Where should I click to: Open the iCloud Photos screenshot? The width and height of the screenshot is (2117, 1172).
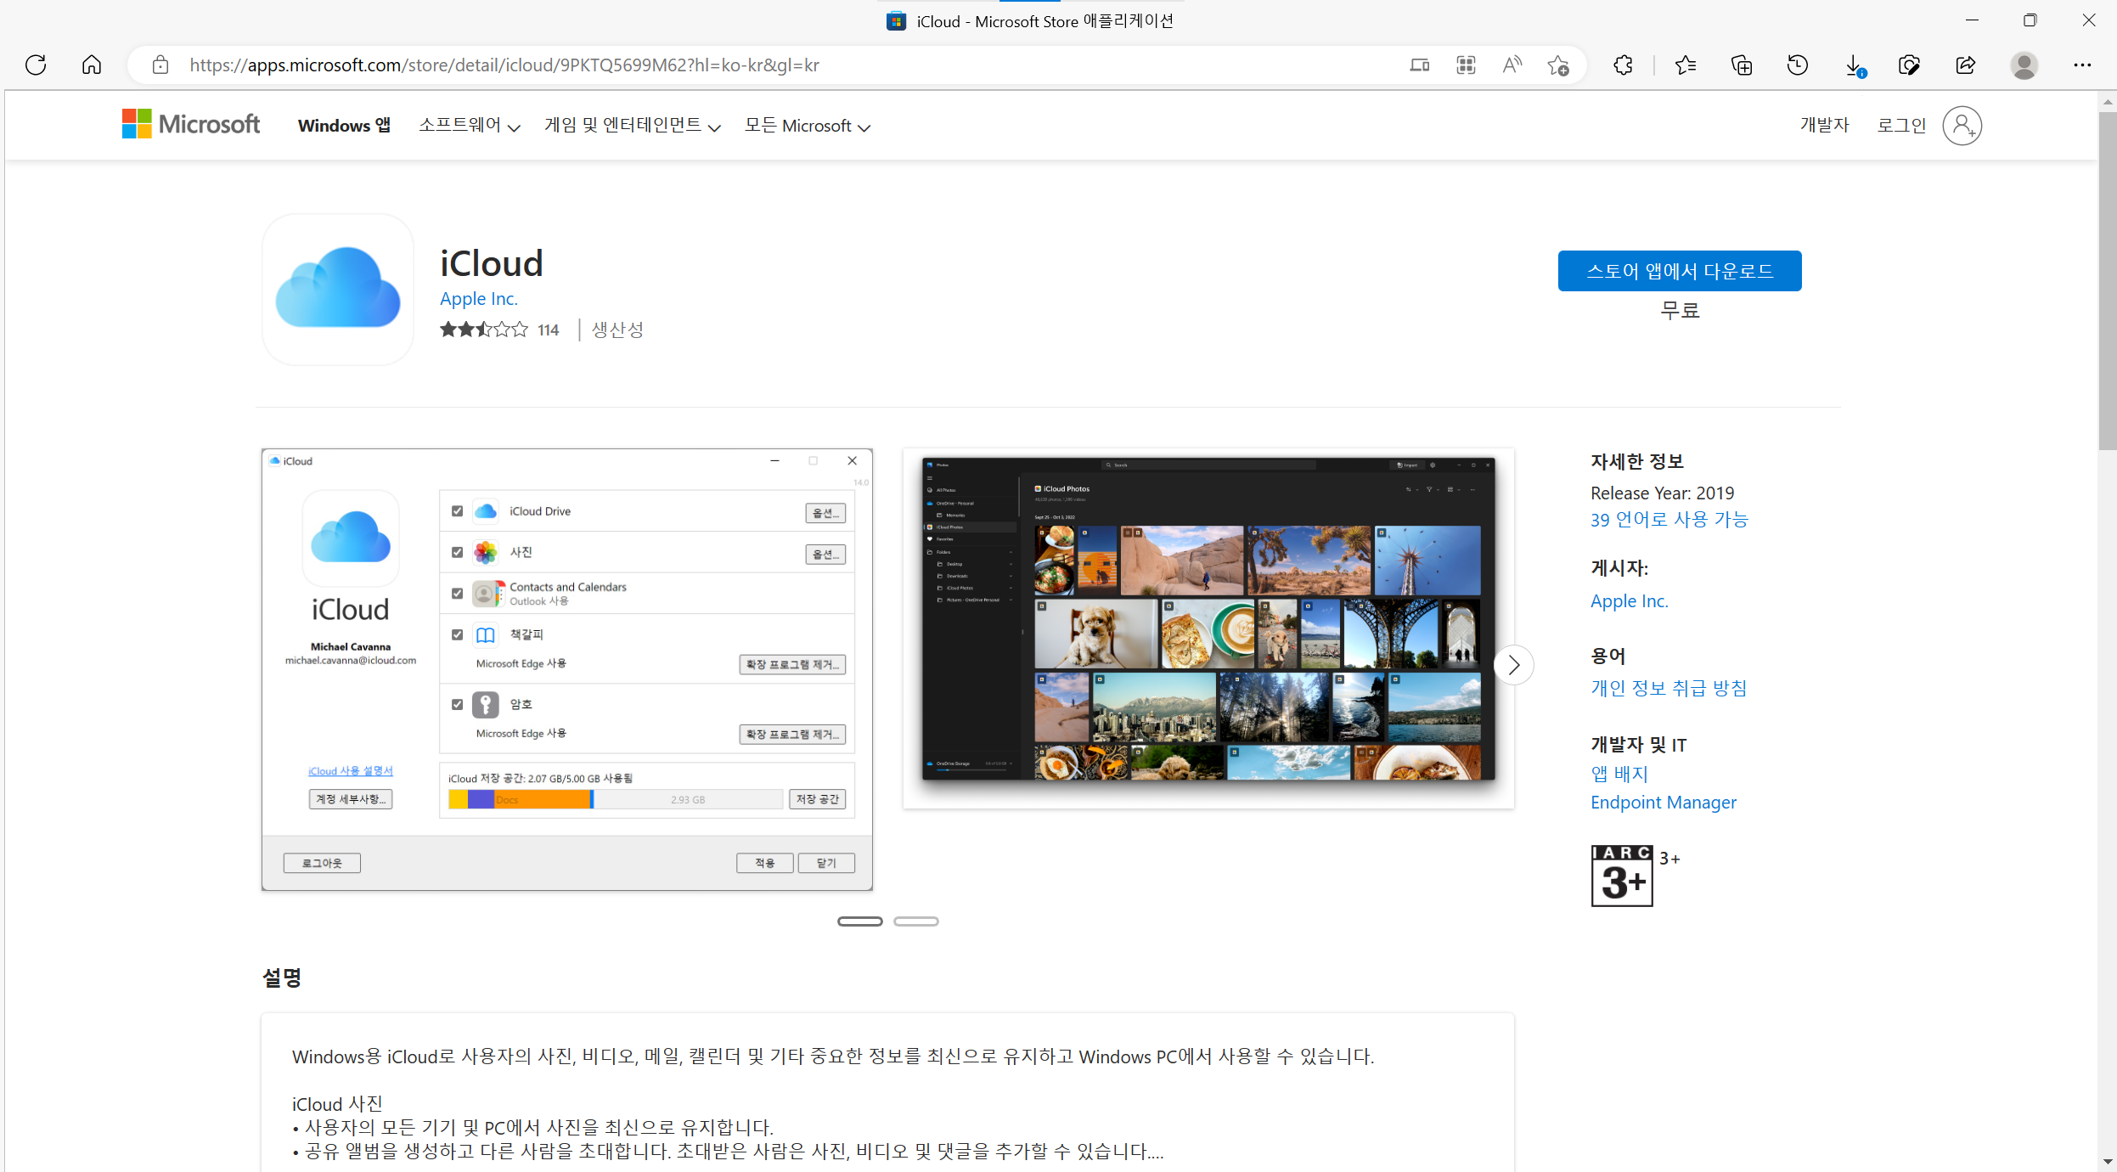pos(1208,628)
